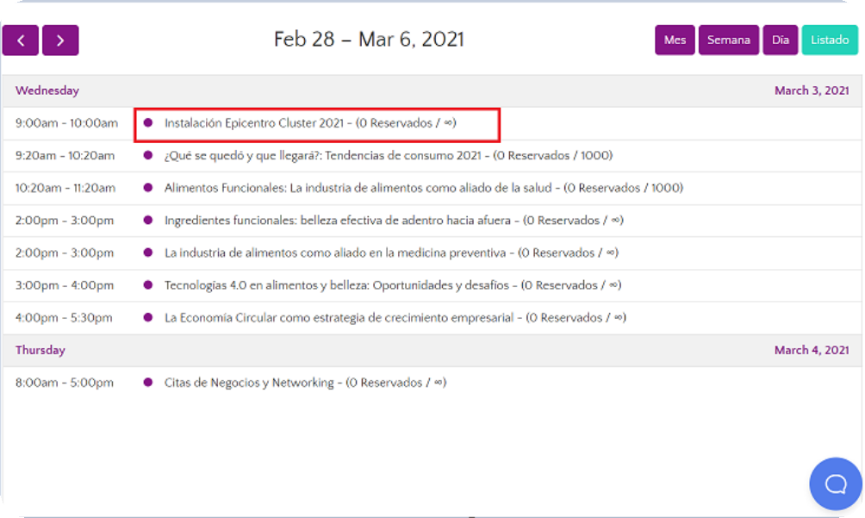The width and height of the screenshot is (865, 518).
Task: Open Ingredientes funcionales belleza efectiva event
Action: [393, 221]
